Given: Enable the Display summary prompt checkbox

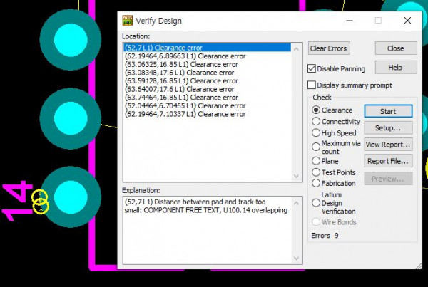Looking at the screenshot, I should pyautogui.click(x=312, y=85).
